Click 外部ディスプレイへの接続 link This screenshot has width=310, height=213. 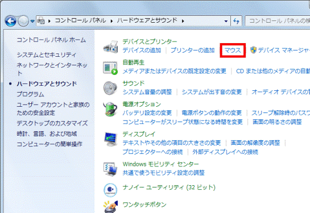(x=225, y=152)
